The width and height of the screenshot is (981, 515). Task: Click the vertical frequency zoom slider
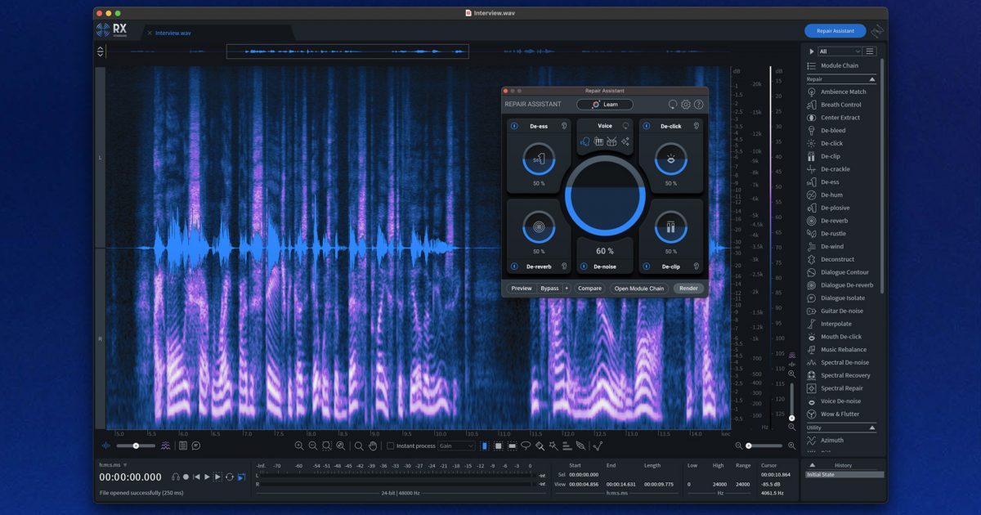point(791,401)
